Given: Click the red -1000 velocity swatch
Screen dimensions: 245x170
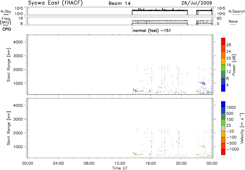Looking at the screenshot, I should [x=223, y=152].
